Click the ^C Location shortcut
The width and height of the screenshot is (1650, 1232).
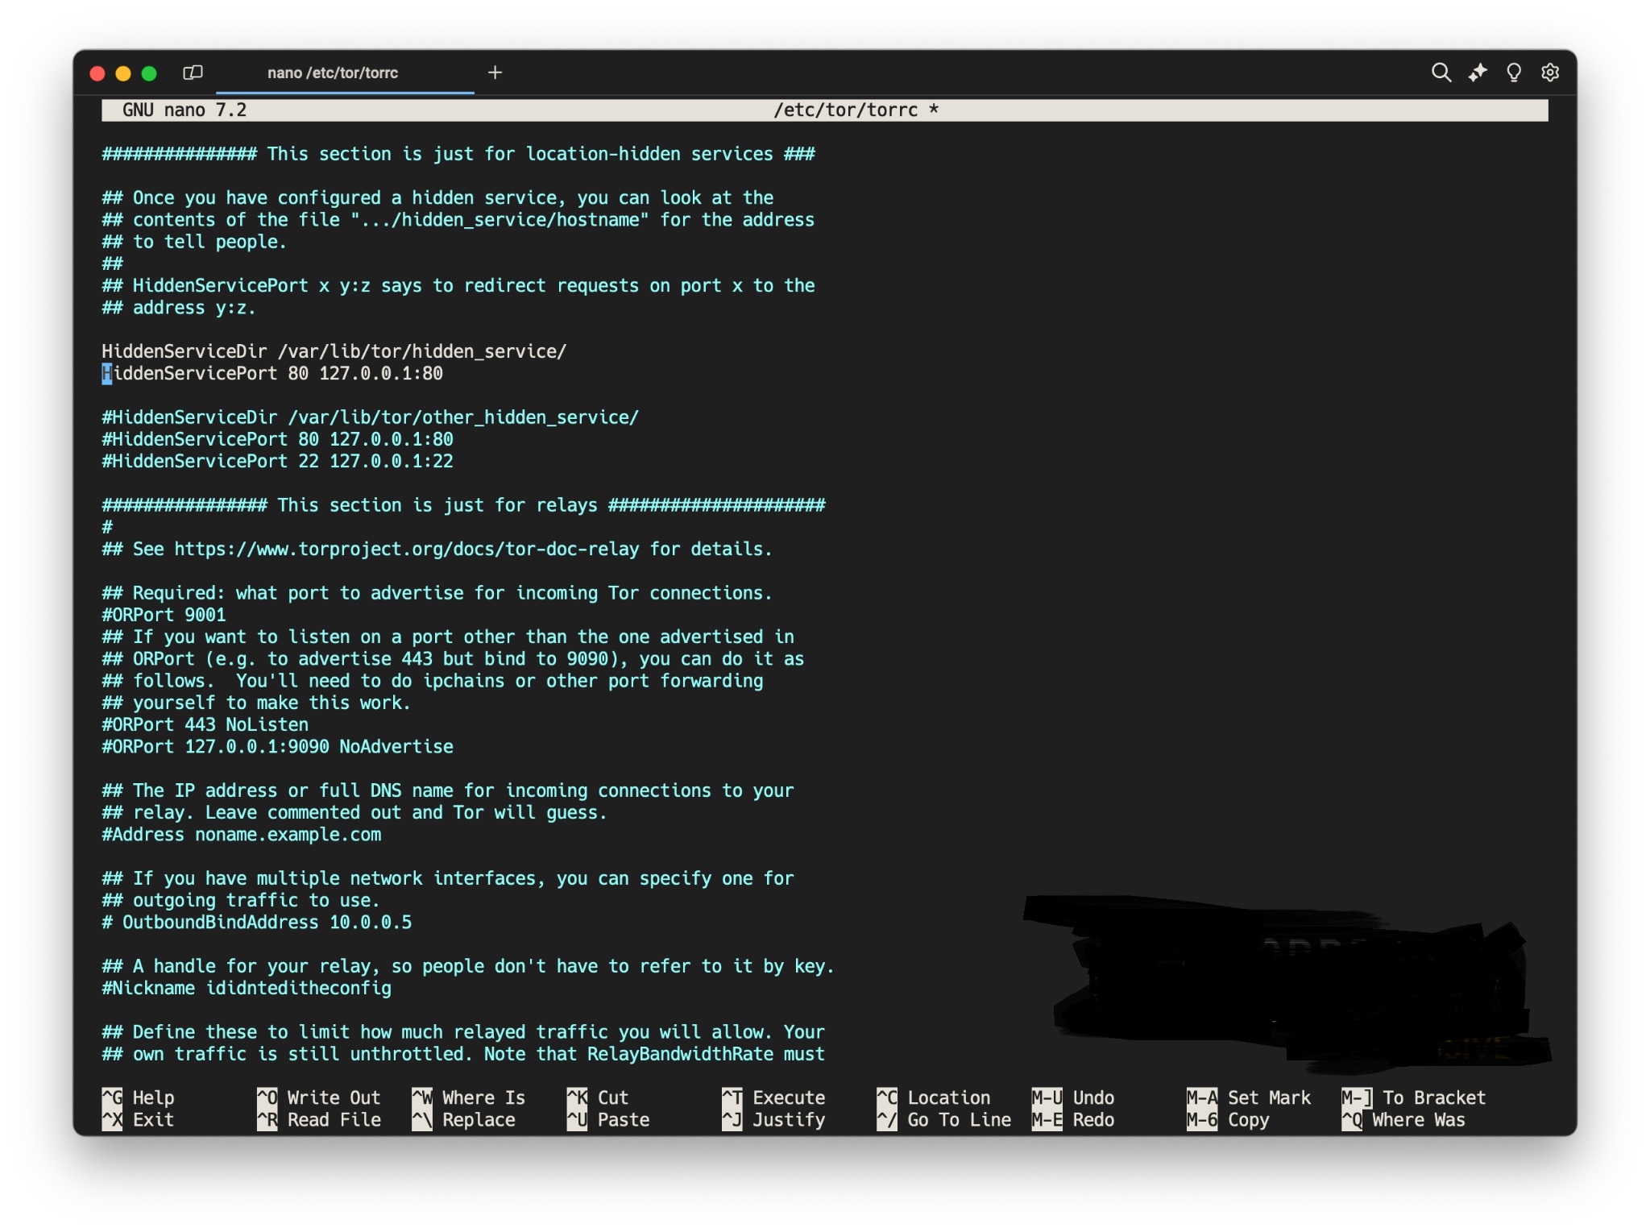click(x=934, y=1097)
